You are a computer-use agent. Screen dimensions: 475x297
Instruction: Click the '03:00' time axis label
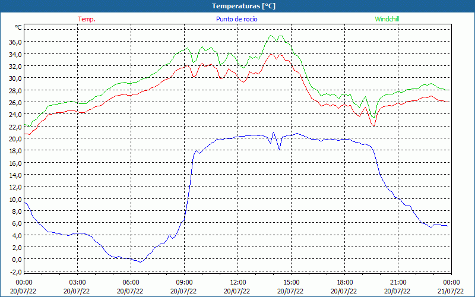[x=77, y=283]
